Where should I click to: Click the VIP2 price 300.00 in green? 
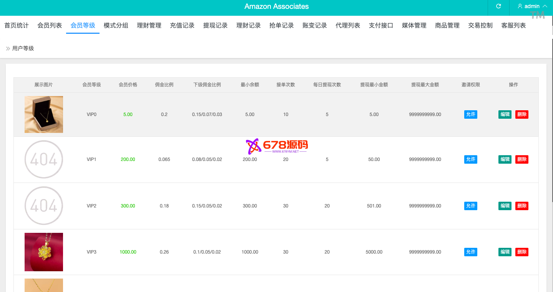(128, 206)
